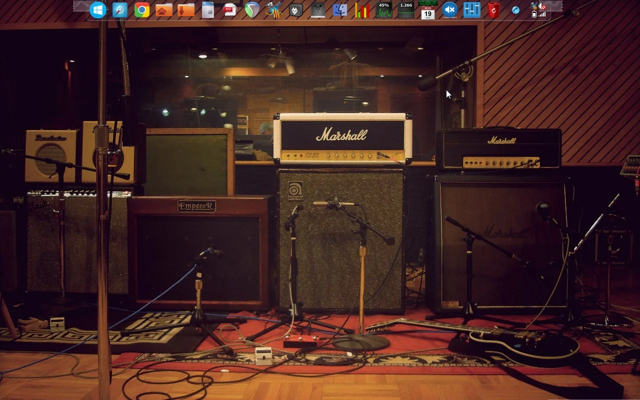
Task: Open the orange home folder
Action: tap(164, 10)
